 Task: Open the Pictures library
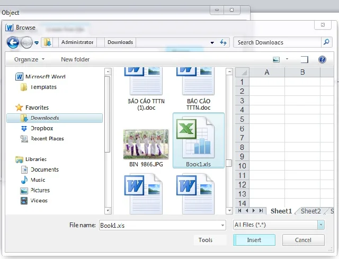click(x=35, y=190)
